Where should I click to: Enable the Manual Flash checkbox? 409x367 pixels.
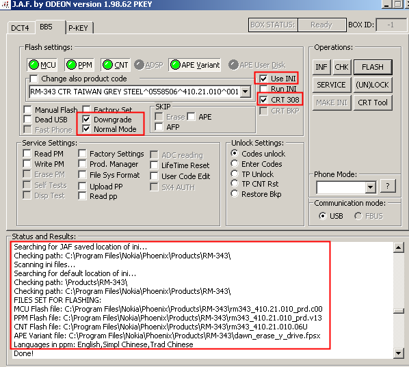tap(27, 109)
